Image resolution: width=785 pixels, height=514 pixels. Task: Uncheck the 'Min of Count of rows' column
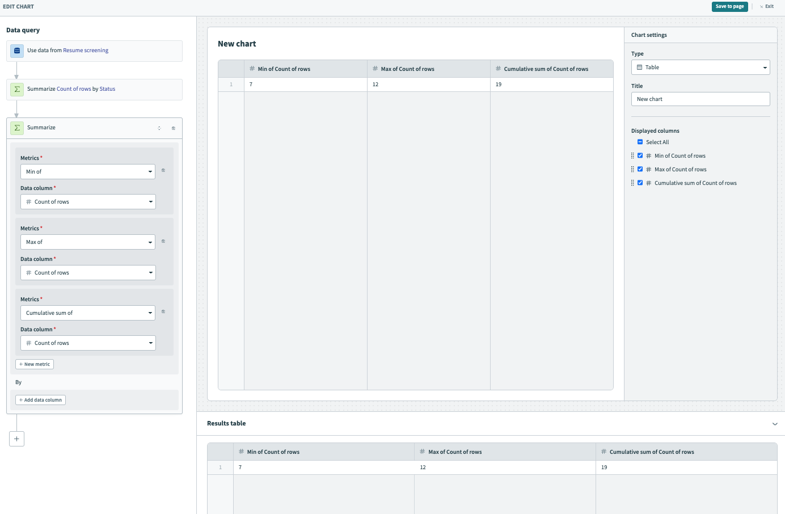[640, 156]
